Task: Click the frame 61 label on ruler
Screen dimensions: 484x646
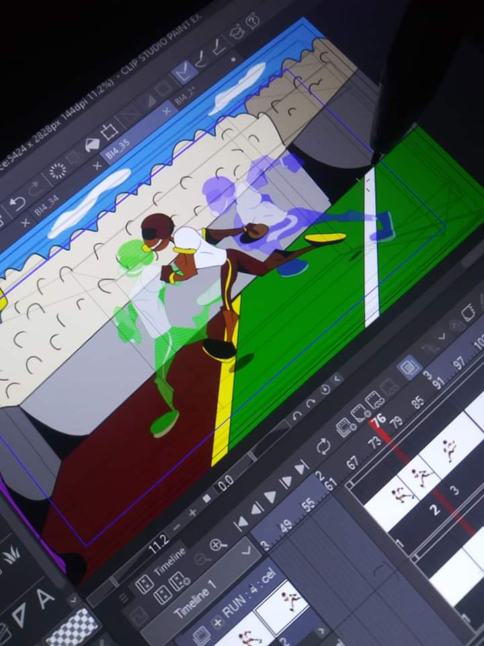Action: [x=329, y=485]
